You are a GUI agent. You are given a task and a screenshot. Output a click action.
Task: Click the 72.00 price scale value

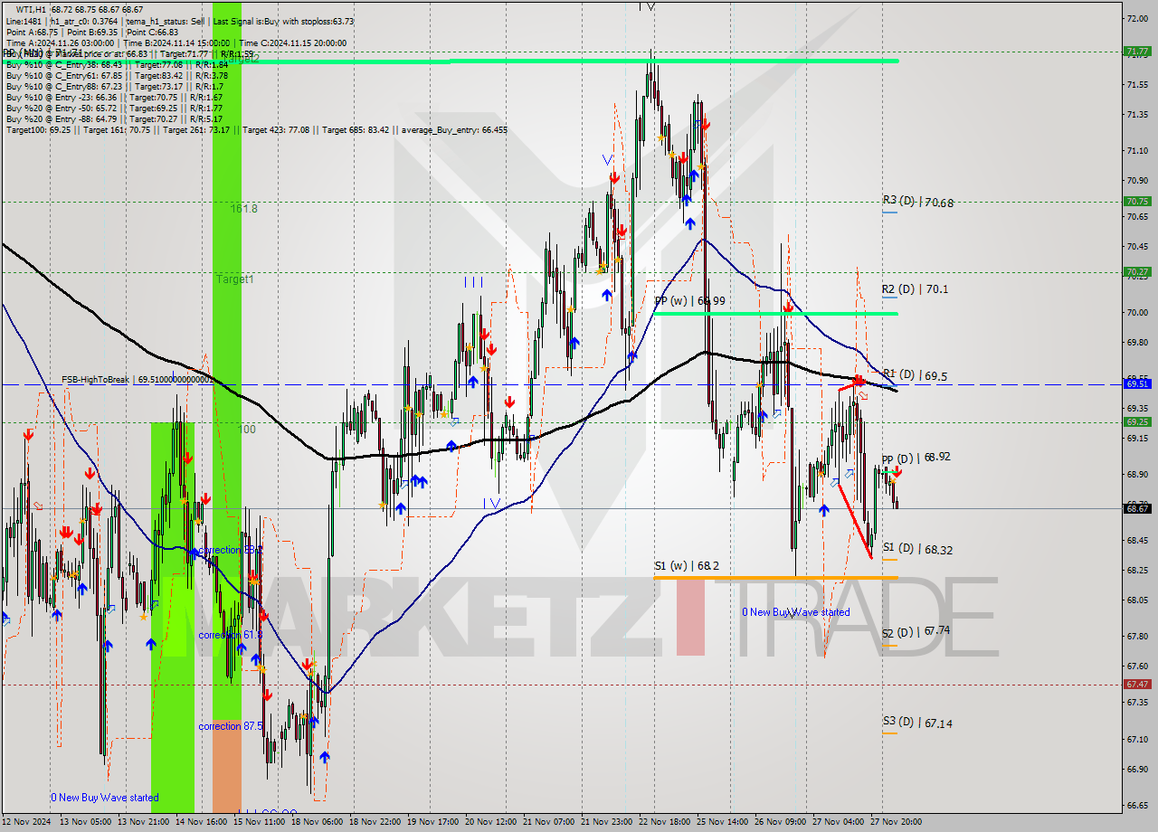tap(1137, 18)
